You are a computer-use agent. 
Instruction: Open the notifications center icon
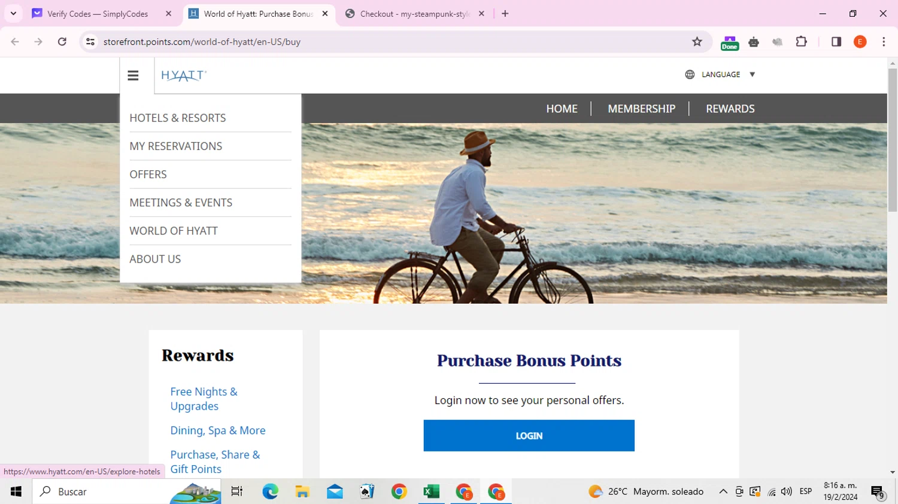pyautogui.click(x=878, y=492)
